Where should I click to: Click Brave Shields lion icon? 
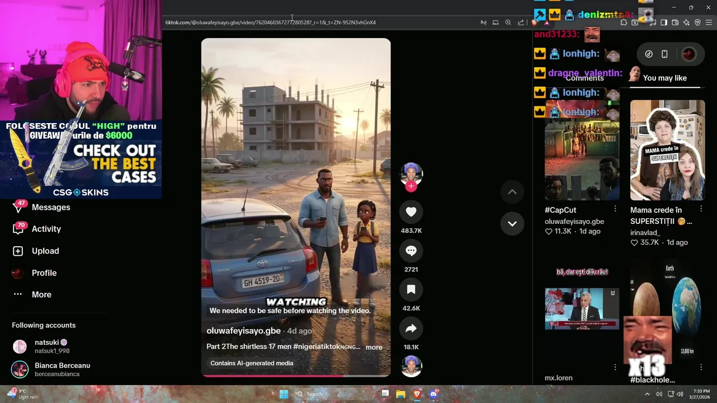(534, 22)
